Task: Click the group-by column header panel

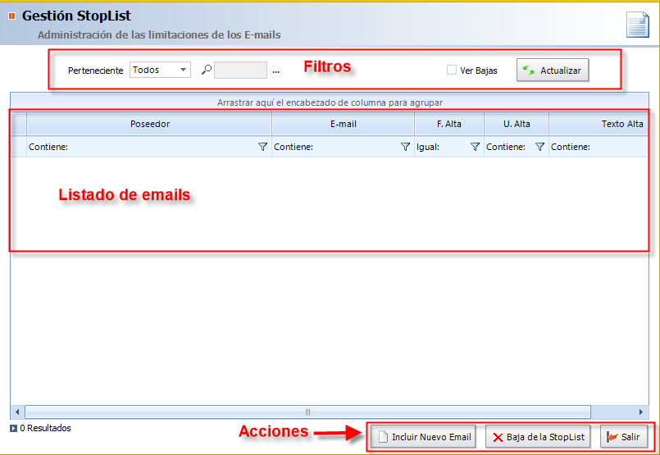Action: [330, 102]
